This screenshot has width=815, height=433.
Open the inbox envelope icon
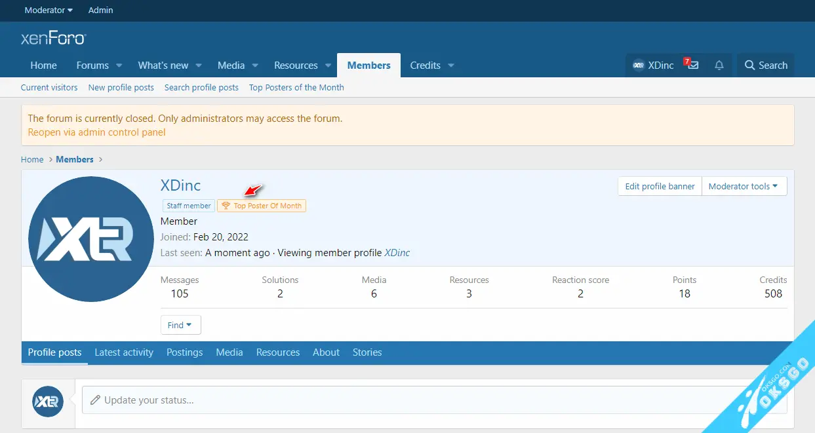tap(692, 66)
